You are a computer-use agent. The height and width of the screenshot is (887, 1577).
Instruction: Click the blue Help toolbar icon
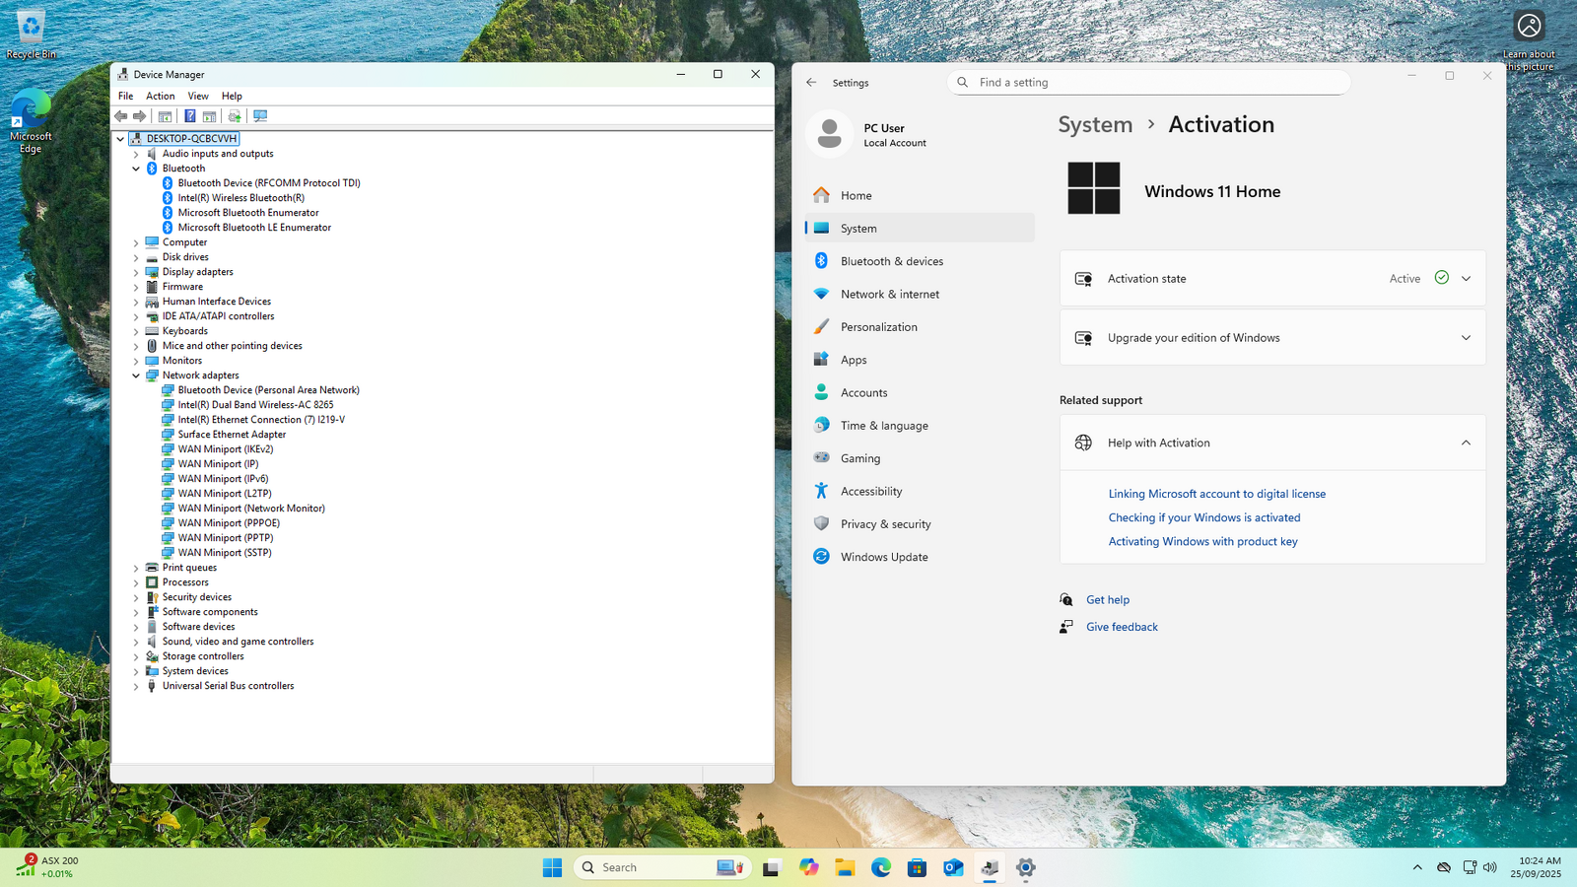189,116
